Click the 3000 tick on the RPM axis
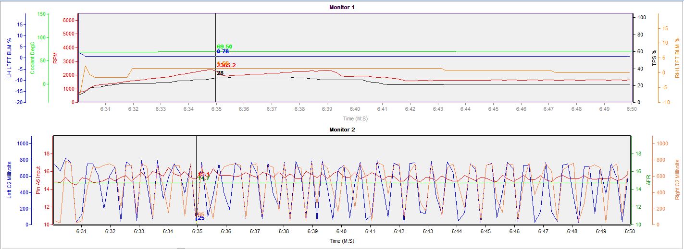The width and height of the screenshot is (684, 249). [x=68, y=61]
